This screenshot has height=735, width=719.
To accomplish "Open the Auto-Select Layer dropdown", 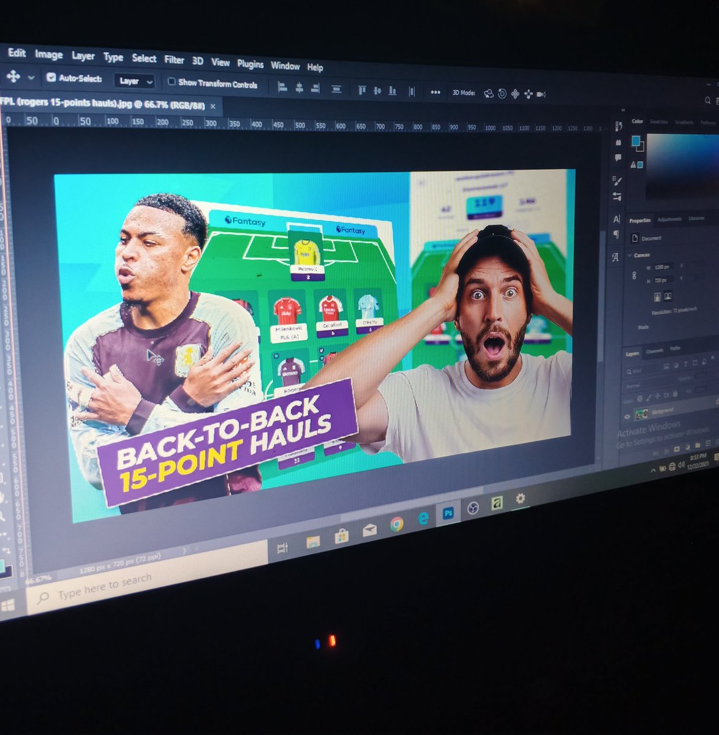I will click(134, 81).
